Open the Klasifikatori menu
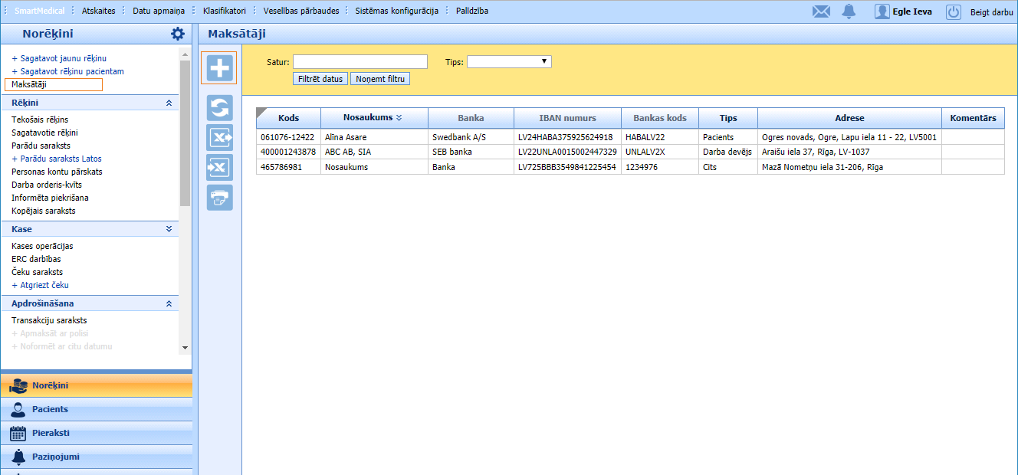This screenshot has width=1018, height=475. pos(224,11)
